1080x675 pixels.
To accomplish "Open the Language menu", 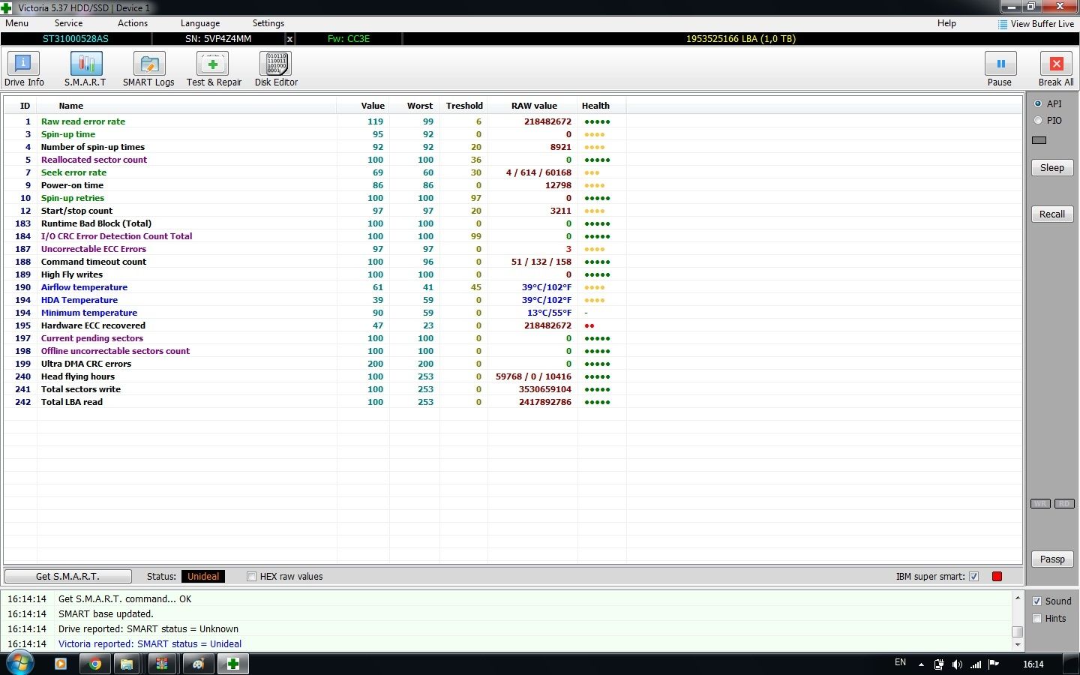I will [x=200, y=23].
